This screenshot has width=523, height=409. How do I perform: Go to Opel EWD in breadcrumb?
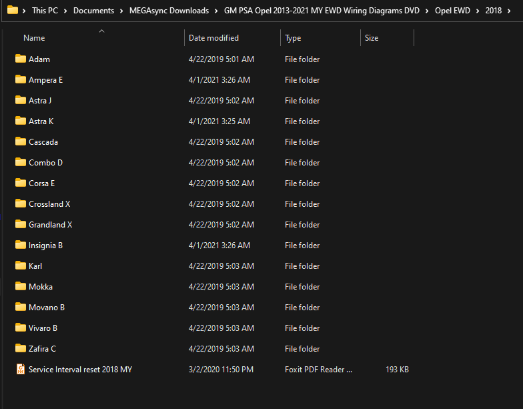pos(452,11)
